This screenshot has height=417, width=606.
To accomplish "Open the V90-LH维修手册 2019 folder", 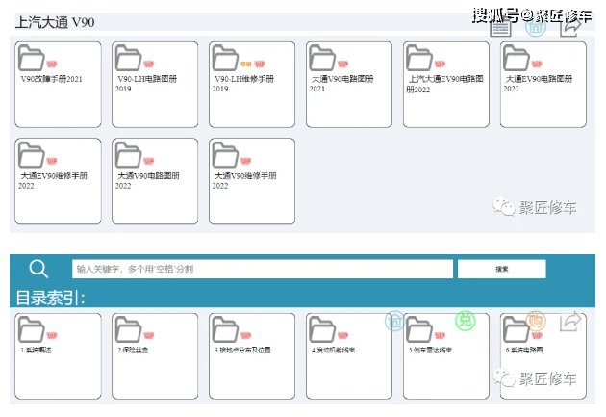I will coord(252,85).
